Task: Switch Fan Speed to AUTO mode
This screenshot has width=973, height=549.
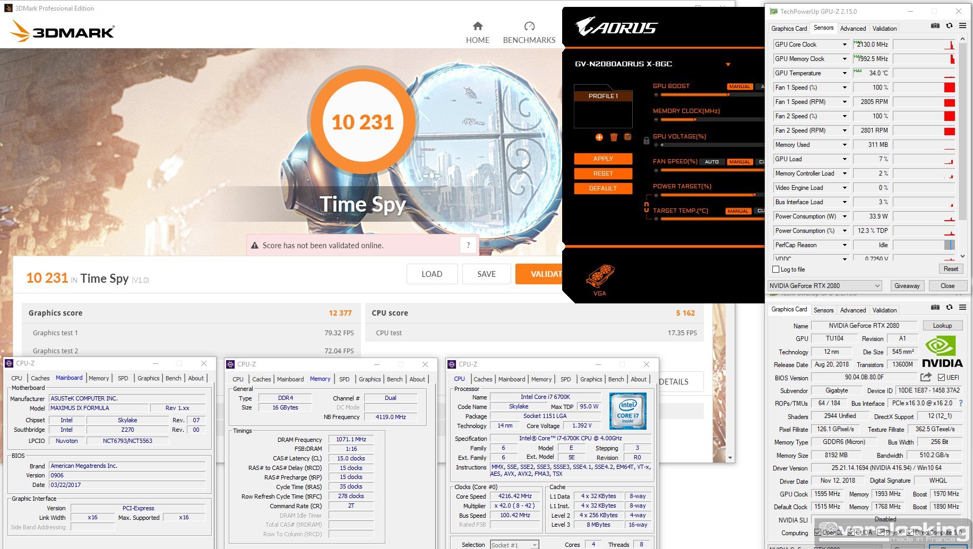Action: pyautogui.click(x=712, y=162)
